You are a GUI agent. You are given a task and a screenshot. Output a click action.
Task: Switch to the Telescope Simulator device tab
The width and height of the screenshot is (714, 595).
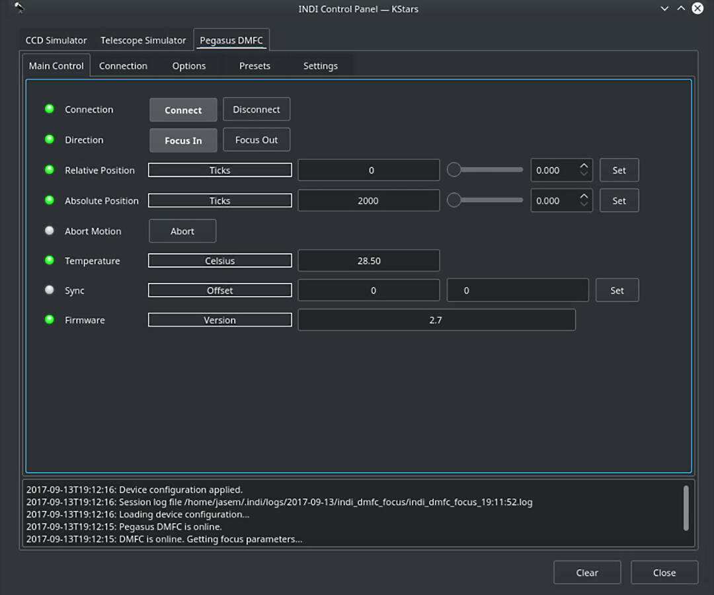coord(143,40)
